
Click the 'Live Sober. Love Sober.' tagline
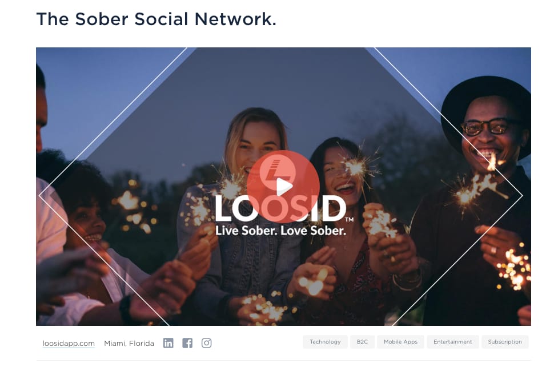pos(280,231)
